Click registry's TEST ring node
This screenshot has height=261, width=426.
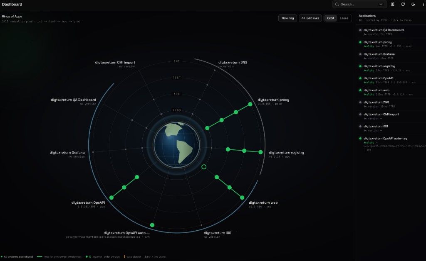point(244,151)
